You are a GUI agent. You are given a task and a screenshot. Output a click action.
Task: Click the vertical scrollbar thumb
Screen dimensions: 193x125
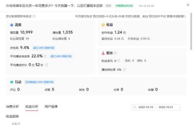191,31
